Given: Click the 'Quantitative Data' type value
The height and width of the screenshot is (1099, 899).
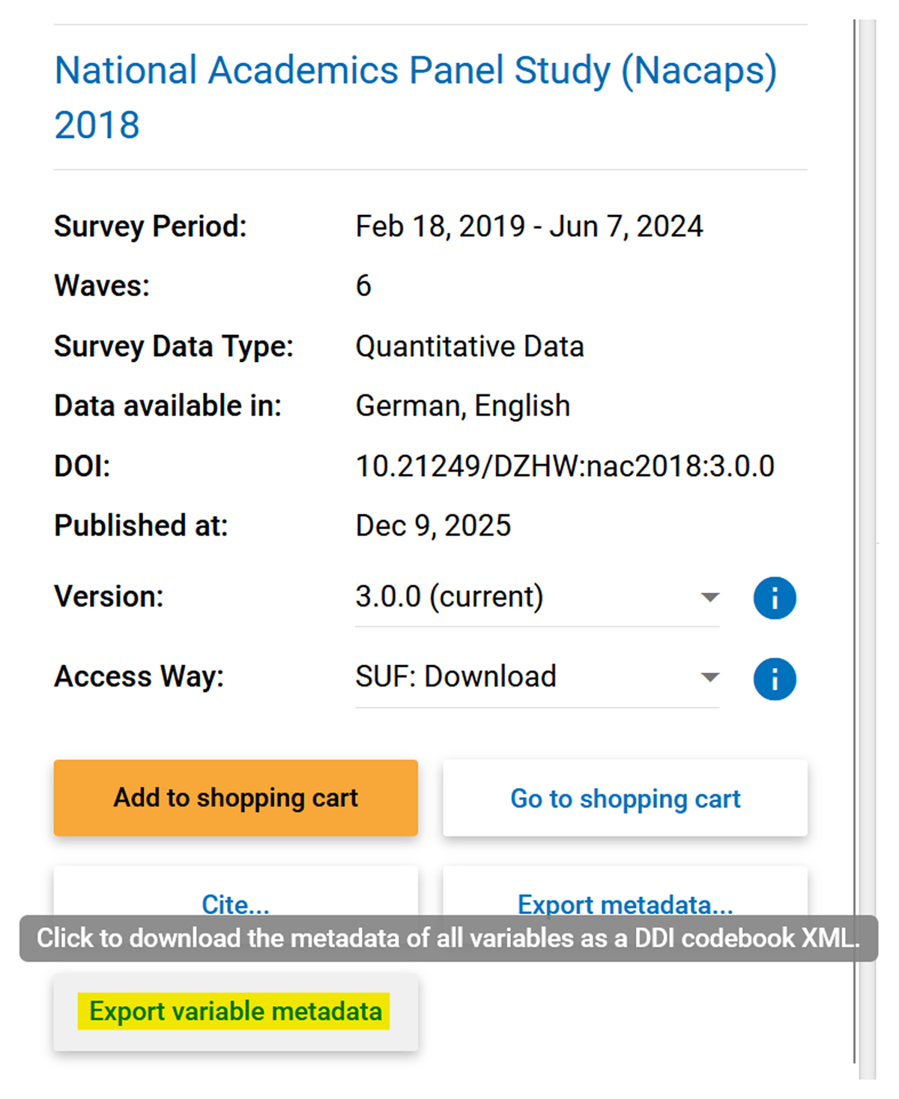Looking at the screenshot, I should click(469, 346).
